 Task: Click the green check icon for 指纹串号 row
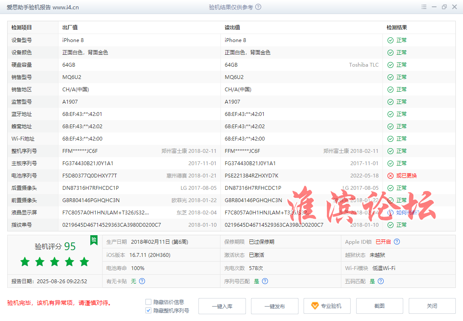[390, 225]
